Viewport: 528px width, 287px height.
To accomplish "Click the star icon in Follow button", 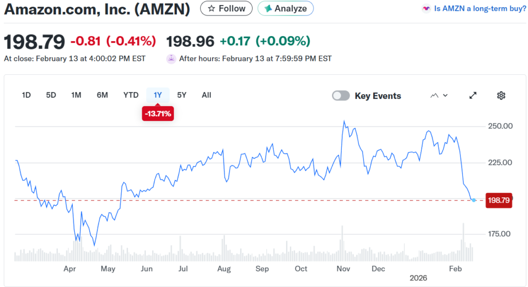I will click(x=211, y=9).
